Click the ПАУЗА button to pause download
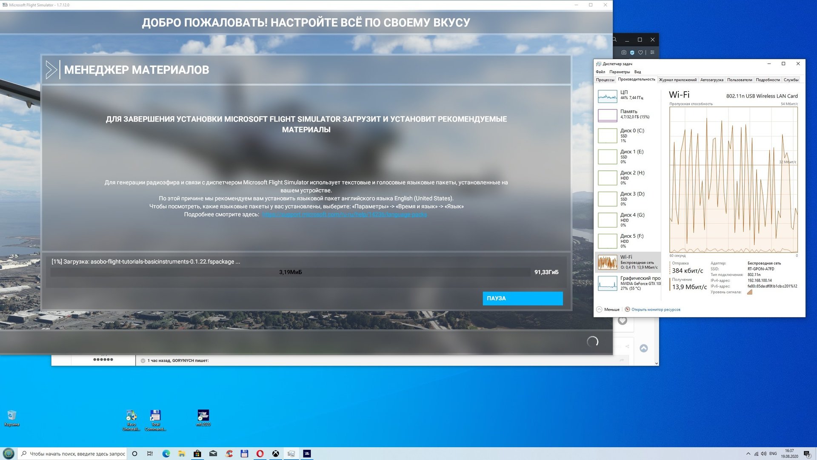 click(522, 298)
